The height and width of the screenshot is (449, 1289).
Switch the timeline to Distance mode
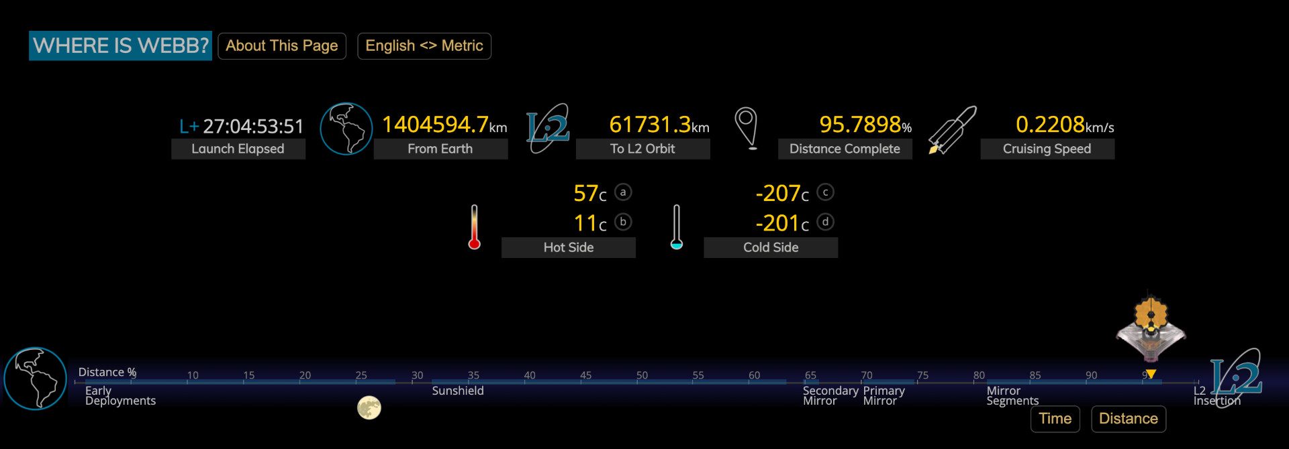(1129, 419)
